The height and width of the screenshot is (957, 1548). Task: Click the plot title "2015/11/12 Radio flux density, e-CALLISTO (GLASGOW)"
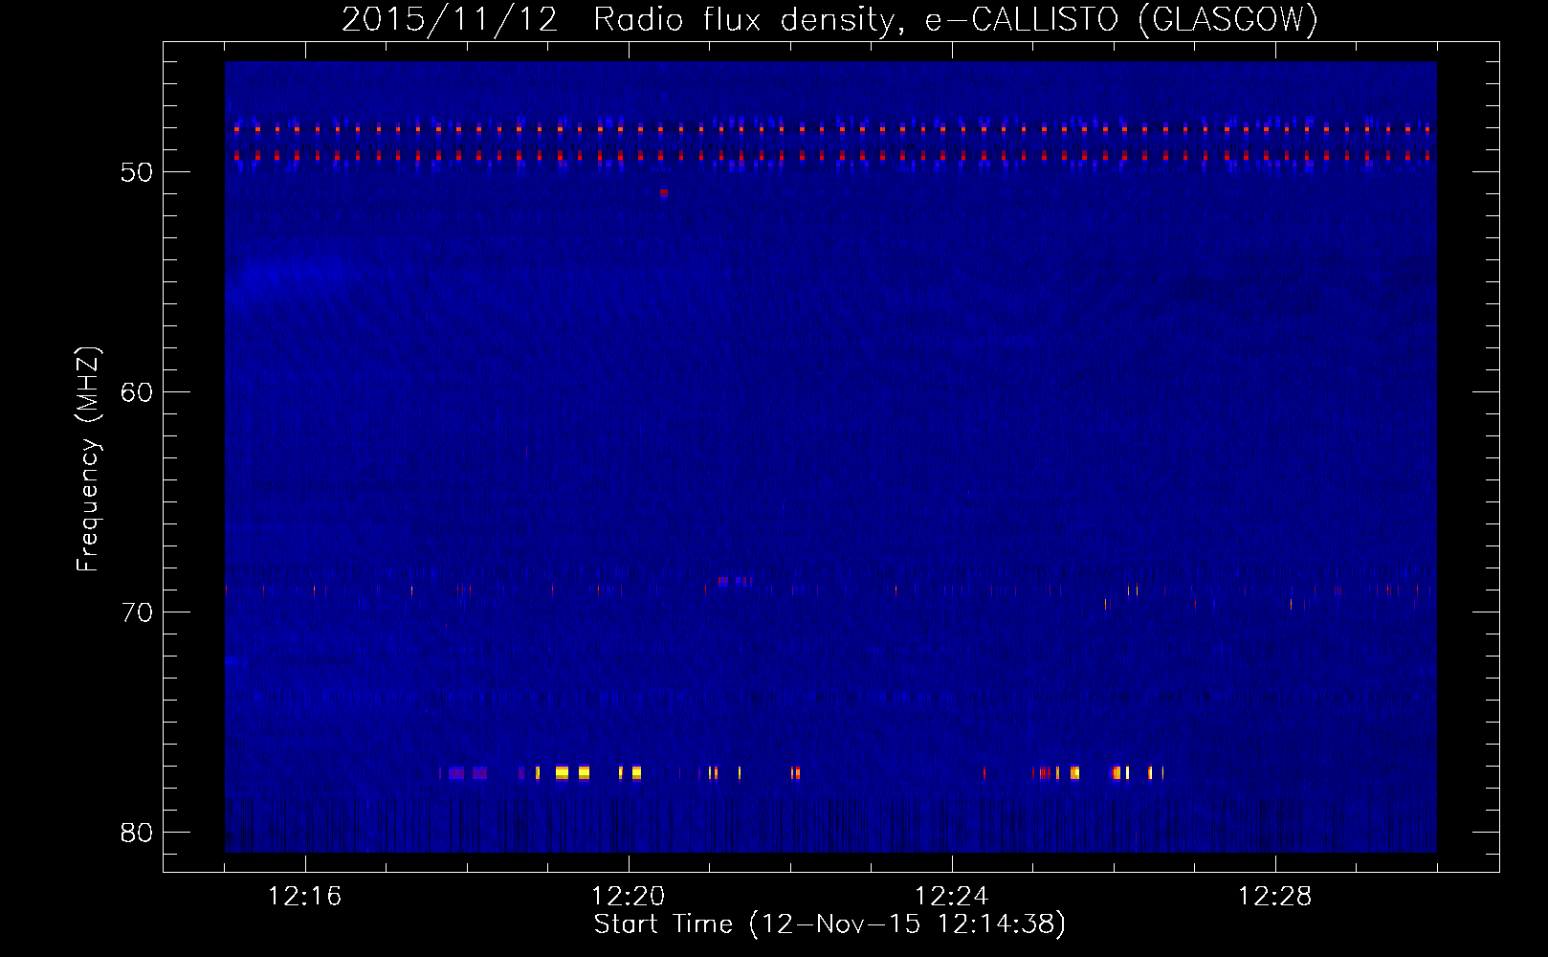coord(829,19)
